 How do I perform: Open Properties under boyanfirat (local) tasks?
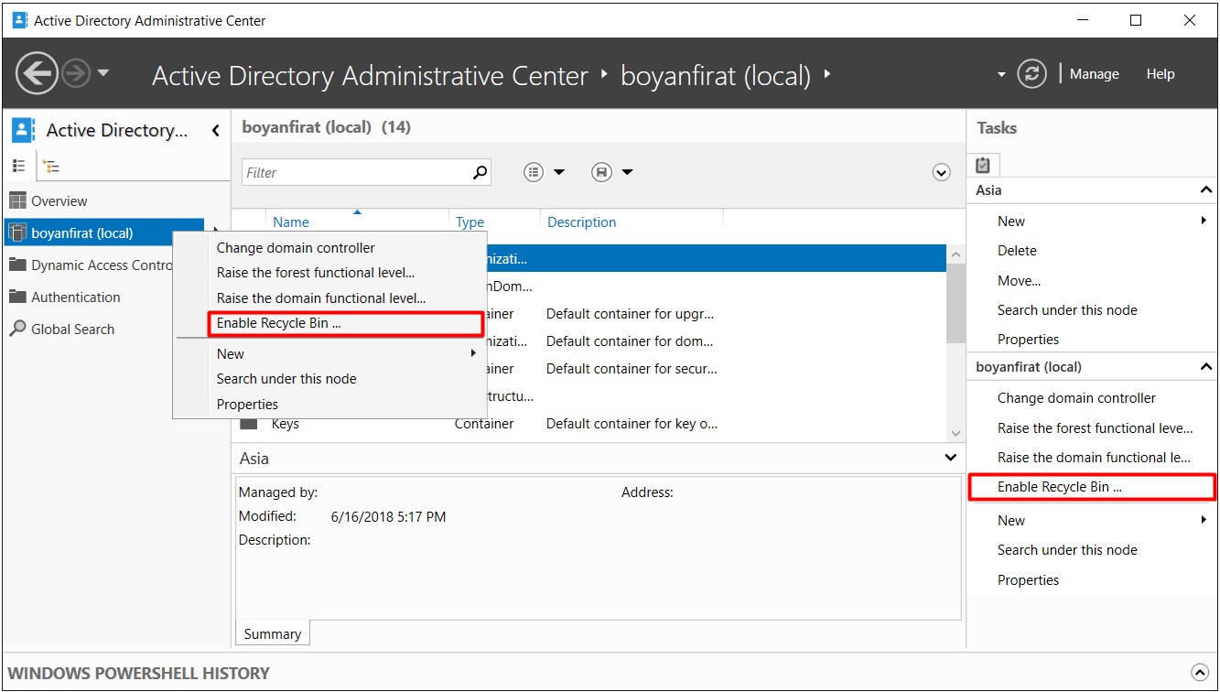click(1028, 580)
